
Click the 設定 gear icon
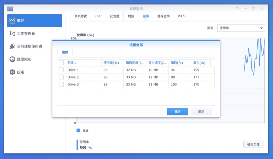(12, 72)
